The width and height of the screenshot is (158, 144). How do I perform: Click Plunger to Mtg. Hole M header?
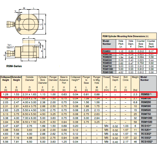coord(97,83)
